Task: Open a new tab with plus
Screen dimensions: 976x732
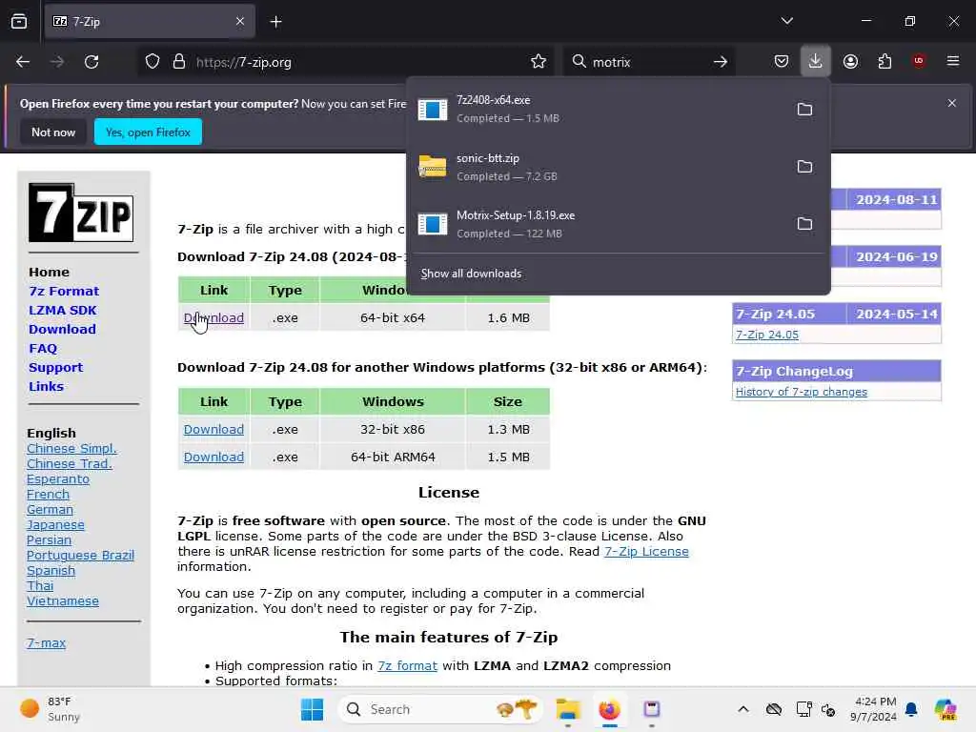Action: 275,22
